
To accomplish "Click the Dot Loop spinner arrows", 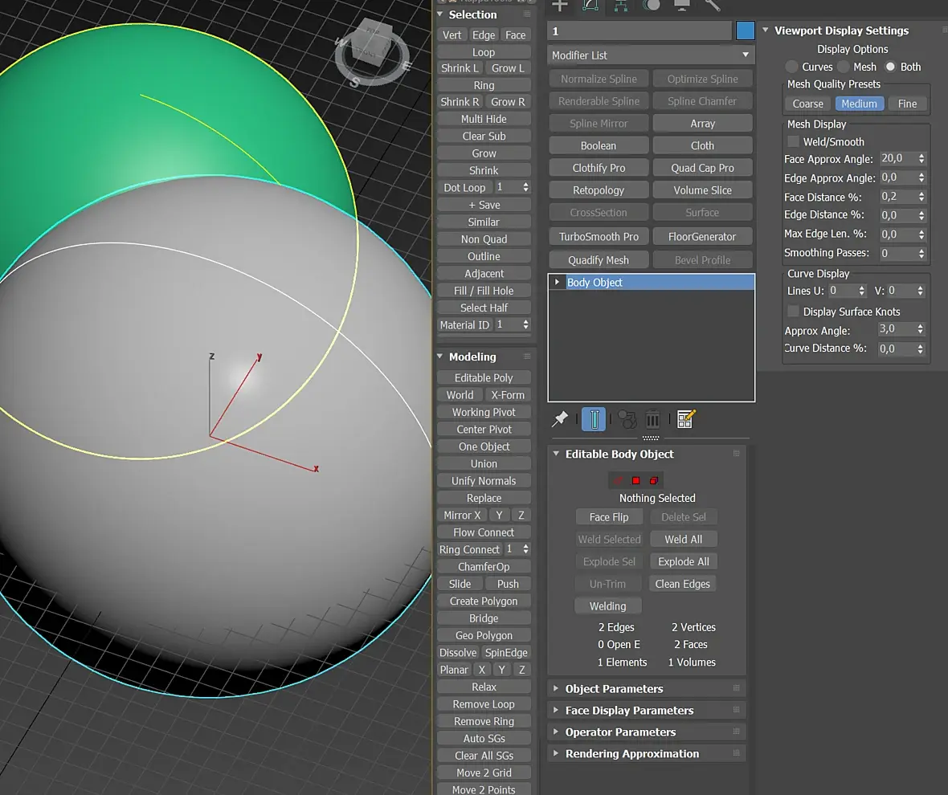I will point(526,187).
